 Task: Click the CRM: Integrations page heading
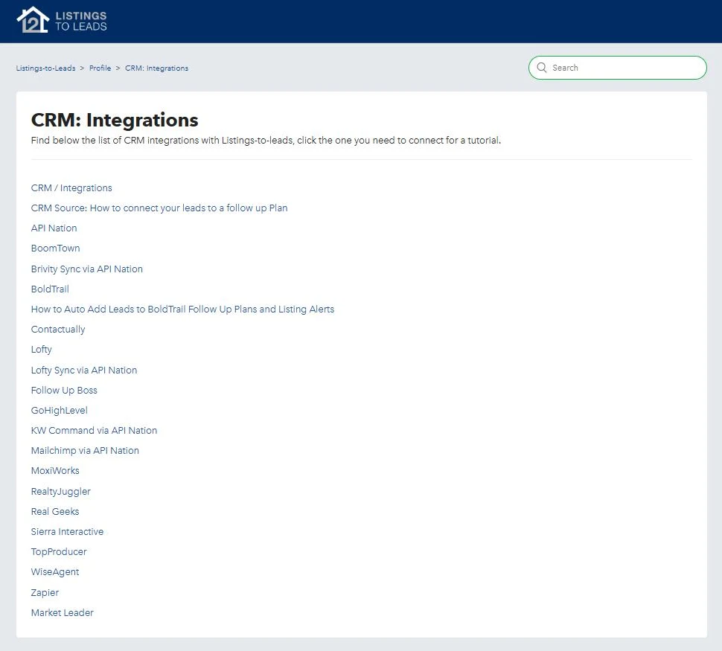point(115,120)
